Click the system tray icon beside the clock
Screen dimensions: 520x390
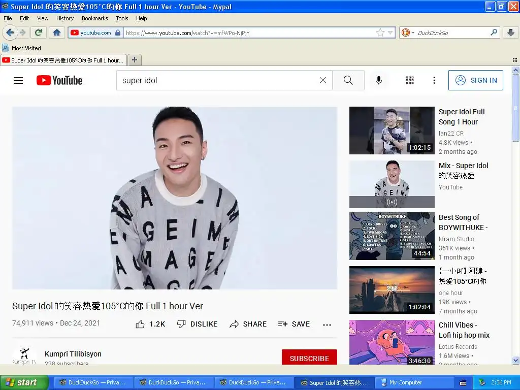pyautogui.click(x=482, y=382)
